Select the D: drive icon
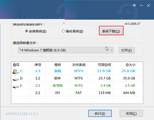 point(16,79)
